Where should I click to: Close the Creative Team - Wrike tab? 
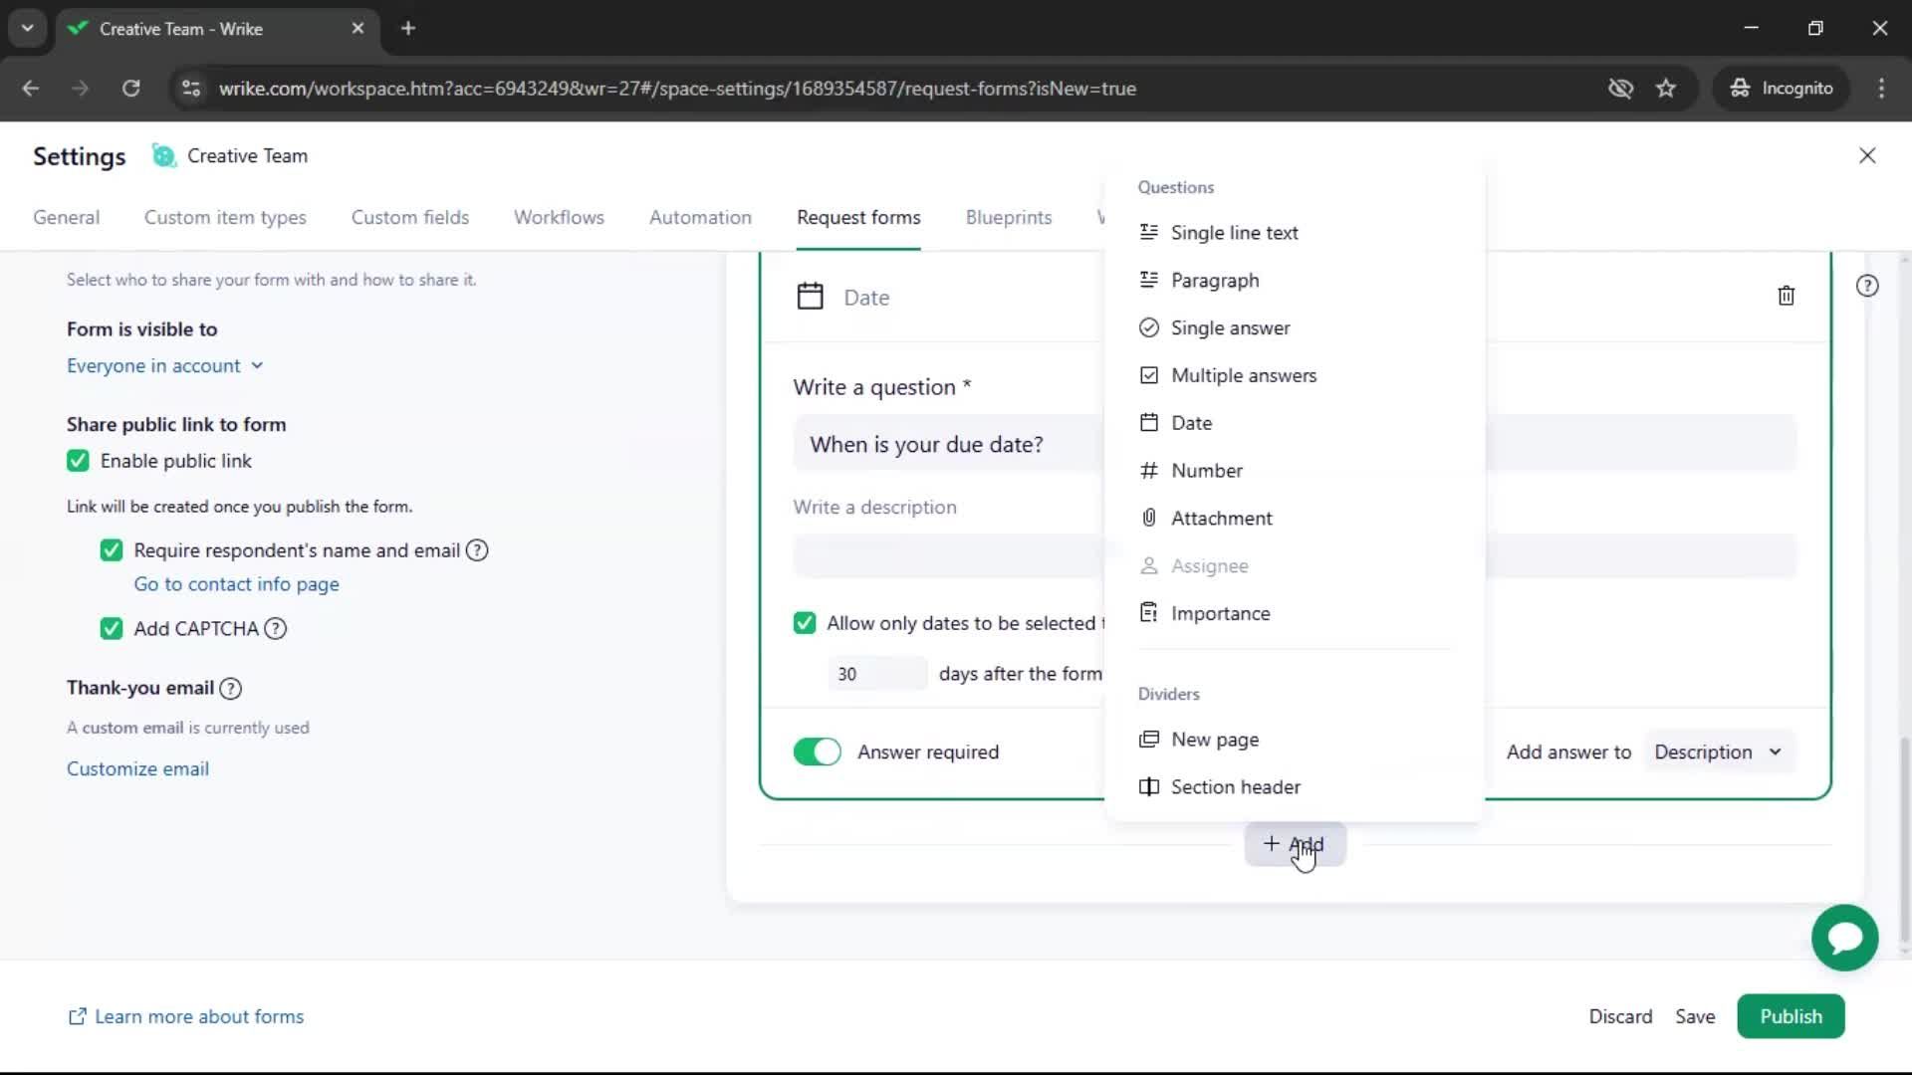coord(358,29)
